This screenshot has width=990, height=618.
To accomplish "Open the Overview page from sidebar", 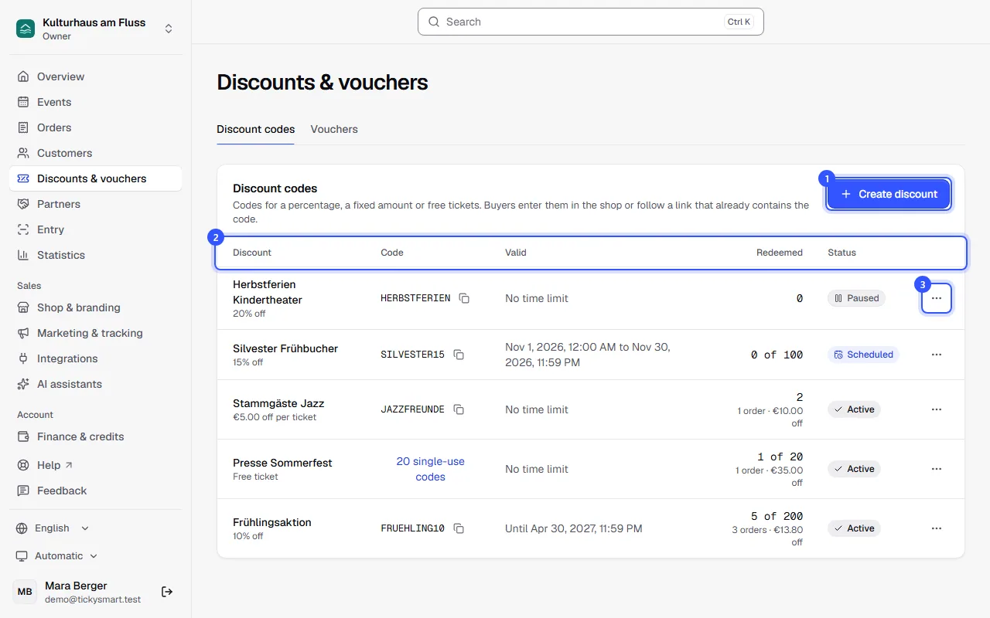I will 96,76.
